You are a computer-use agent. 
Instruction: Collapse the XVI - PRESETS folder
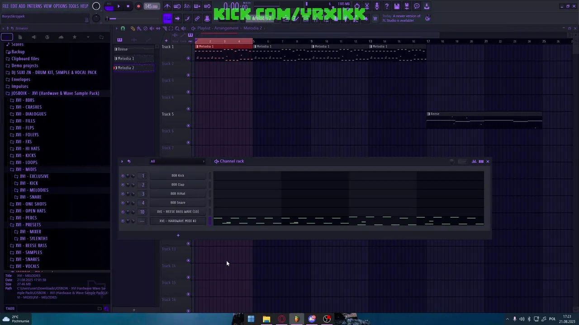[28, 225]
